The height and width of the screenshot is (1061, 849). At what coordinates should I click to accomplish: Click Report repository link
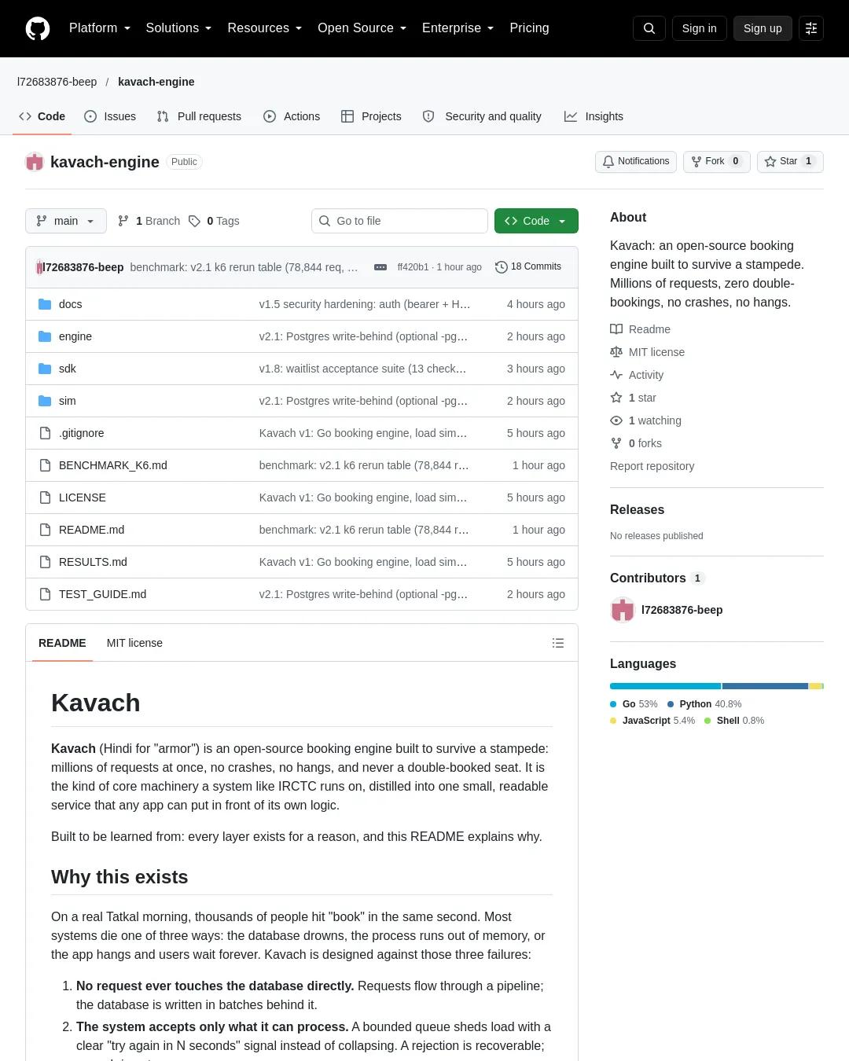pos(652,466)
